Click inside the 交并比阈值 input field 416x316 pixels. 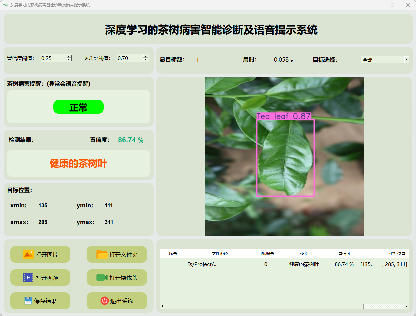point(129,58)
